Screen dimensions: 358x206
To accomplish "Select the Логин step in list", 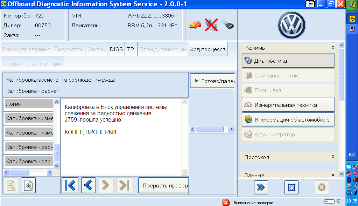I will coord(28,104).
